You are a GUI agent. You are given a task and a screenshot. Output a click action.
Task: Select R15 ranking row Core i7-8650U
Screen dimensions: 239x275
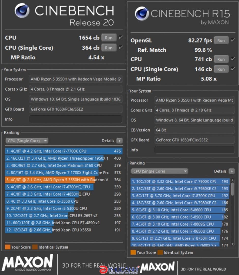(x=180, y=231)
